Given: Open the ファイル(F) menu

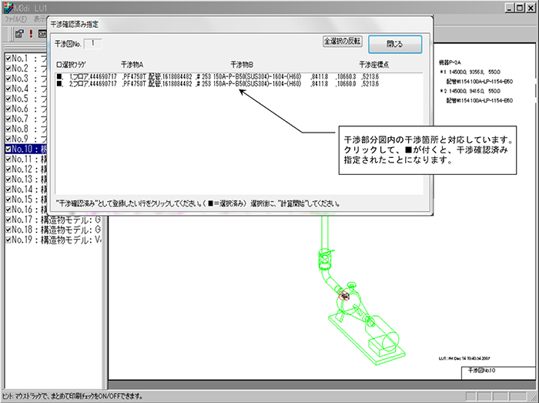Looking at the screenshot, I should point(15,18).
